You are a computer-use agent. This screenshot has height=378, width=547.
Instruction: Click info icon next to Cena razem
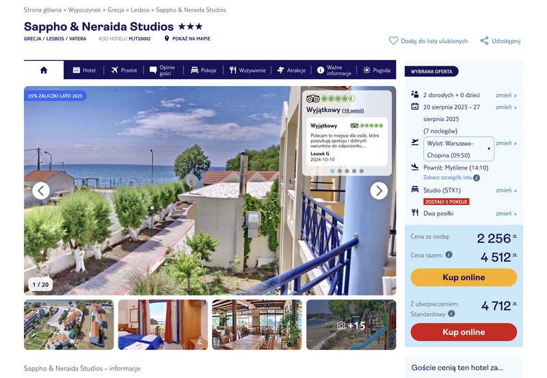(x=449, y=254)
